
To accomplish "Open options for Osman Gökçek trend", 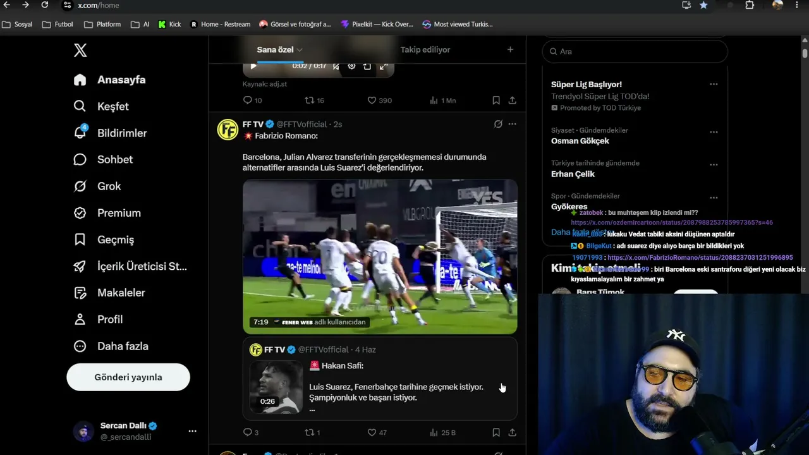I will click(x=714, y=132).
